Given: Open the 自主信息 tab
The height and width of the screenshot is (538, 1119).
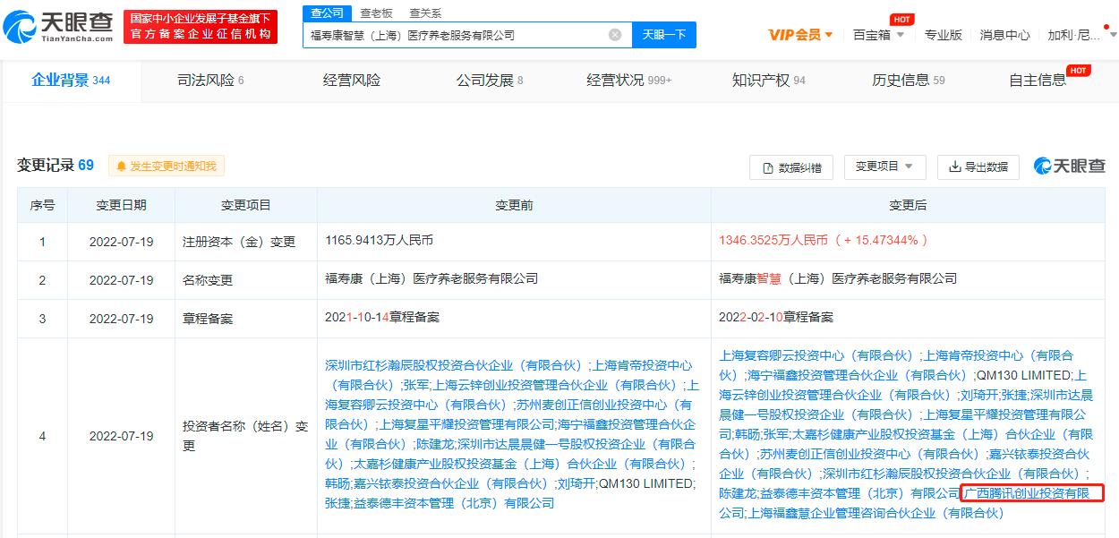Looking at the screenshot, I should (x=1038, y=81).
